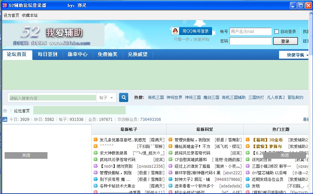Click rank 8 icon beside 各种卡钻技术大集合
Image resolution: width=313 pixels, height=194 pixels.
96,186
